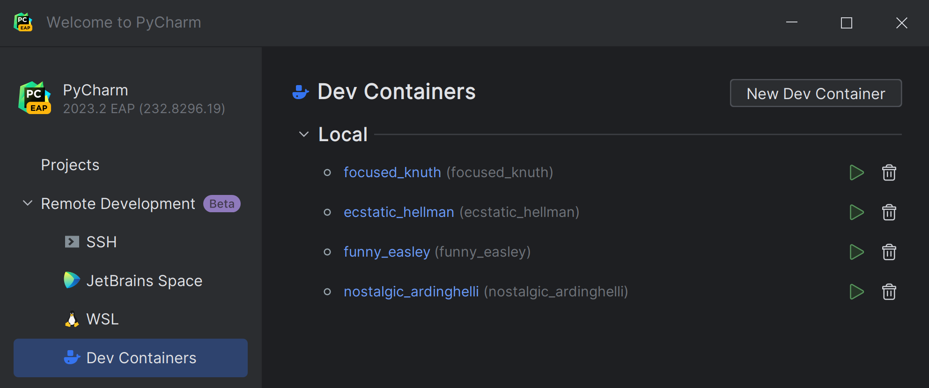Image resolution: width=929 pixels, height=388 pixels.
Task: Click the status circle next to nostalgic_ardinghelli
Action: click(x=327, y=292)
